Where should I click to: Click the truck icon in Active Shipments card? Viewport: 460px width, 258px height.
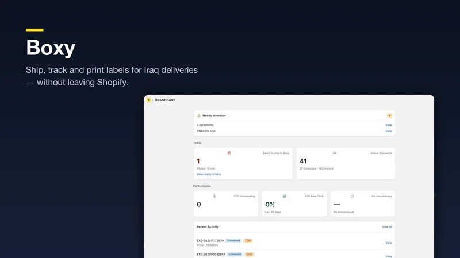pyautogui.click(x=335, y=153)
